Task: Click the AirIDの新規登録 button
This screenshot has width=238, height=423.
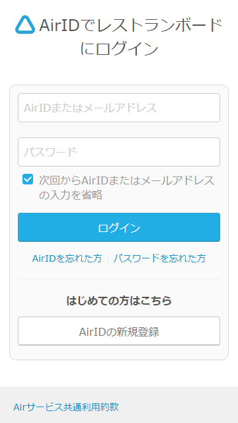Action: click(119, 331)
